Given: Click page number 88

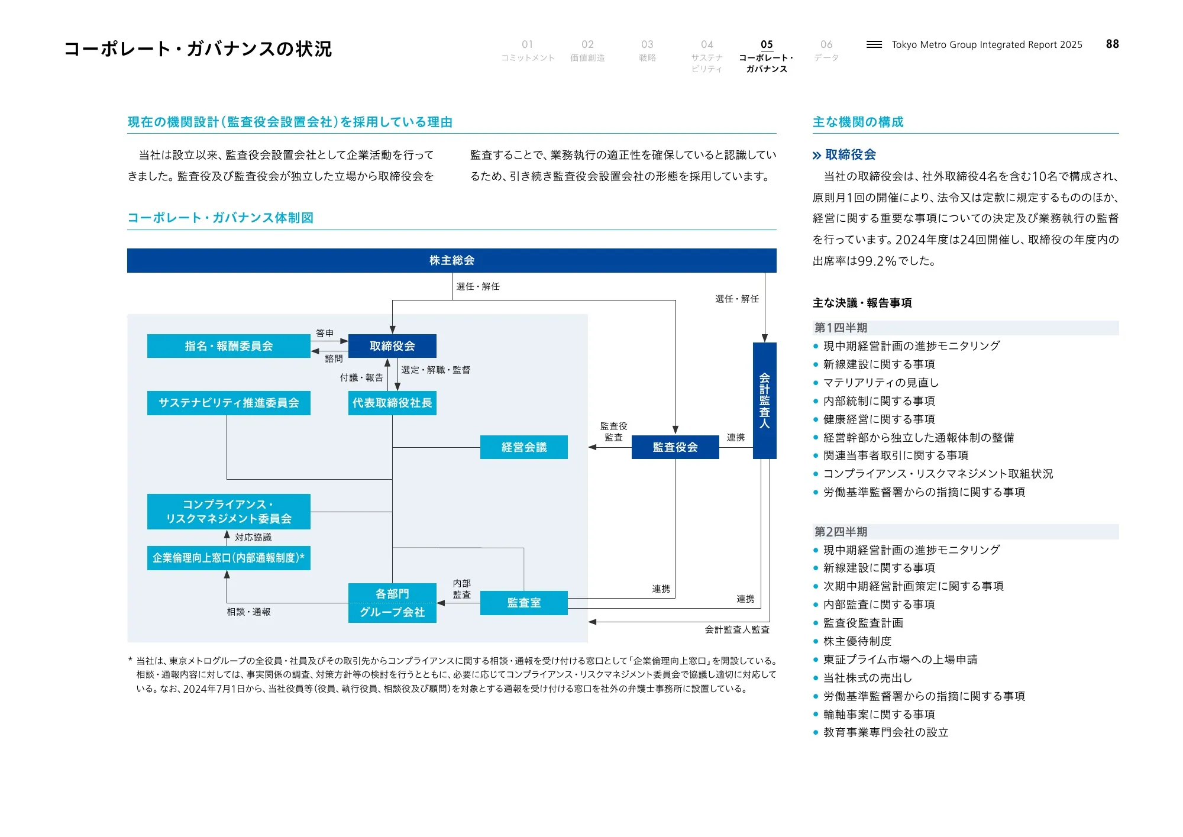Looking at the screenshot, I should [x=1112, y=44].
